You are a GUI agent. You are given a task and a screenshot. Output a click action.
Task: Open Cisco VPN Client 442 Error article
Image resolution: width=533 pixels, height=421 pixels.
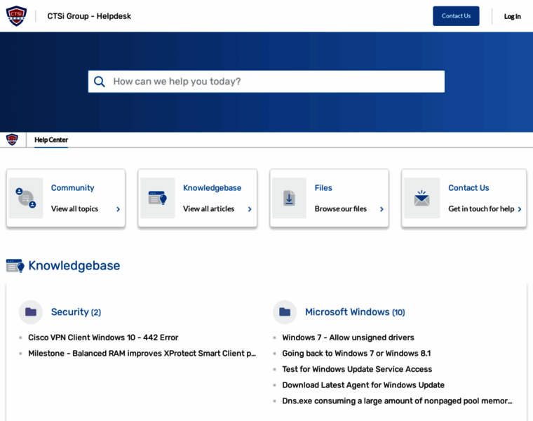click(103, 338)
